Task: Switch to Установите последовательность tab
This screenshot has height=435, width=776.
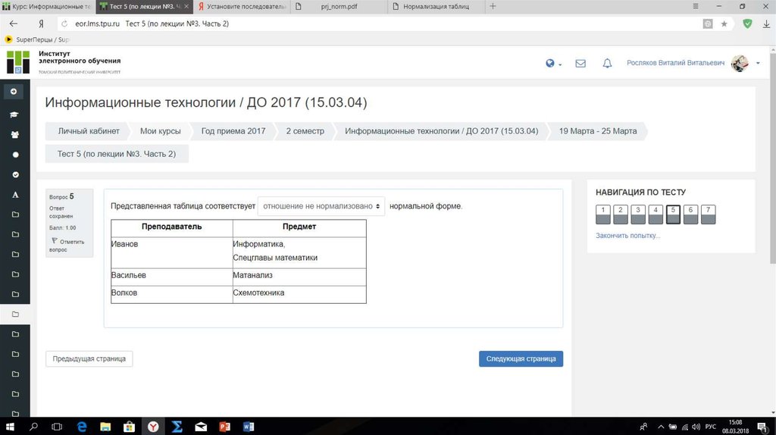Action: point(242,6)
